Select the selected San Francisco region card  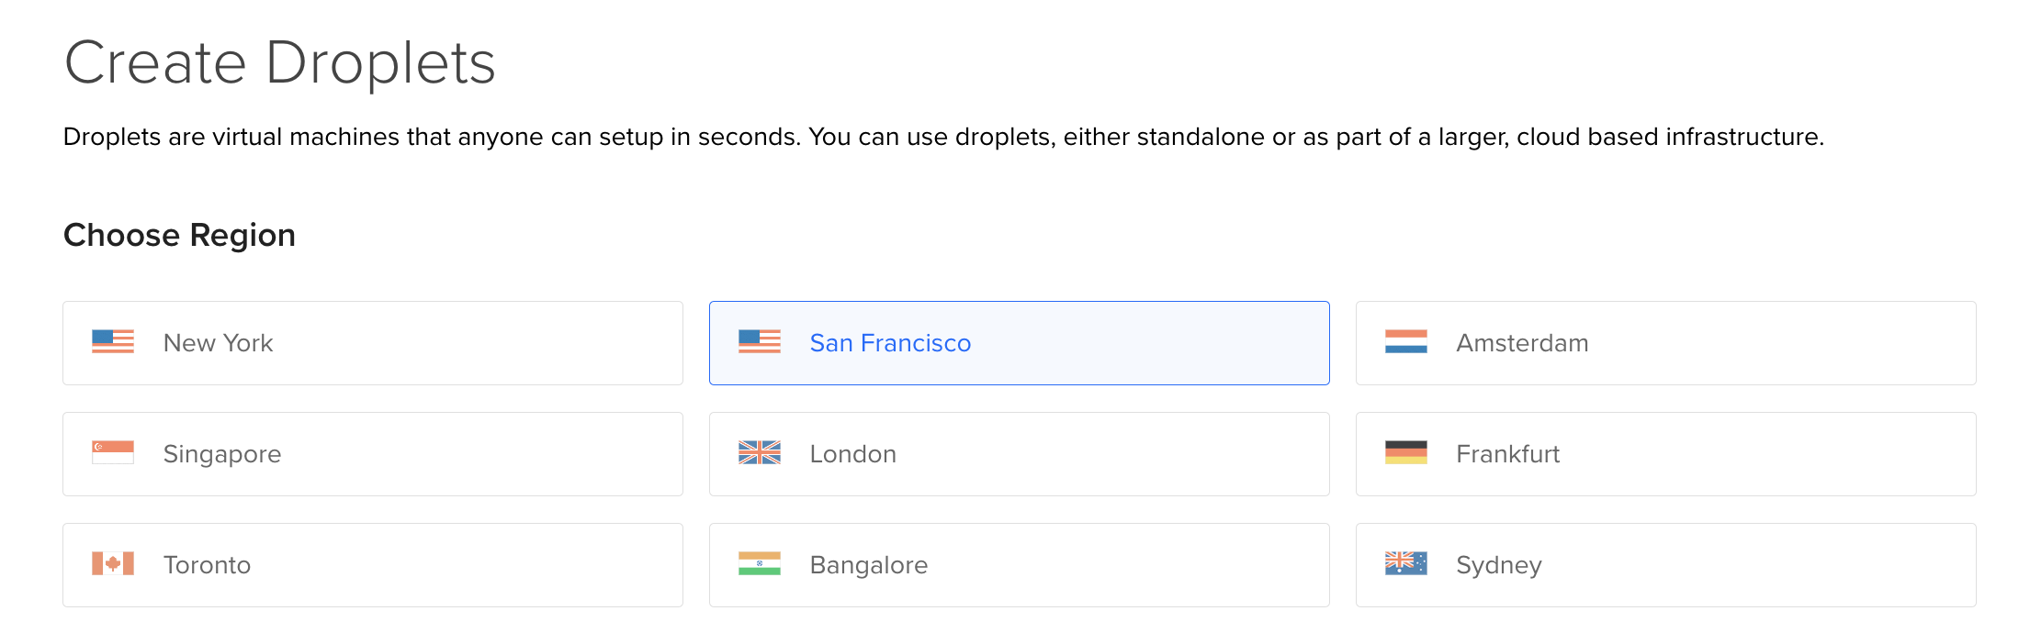point(1020,343)
